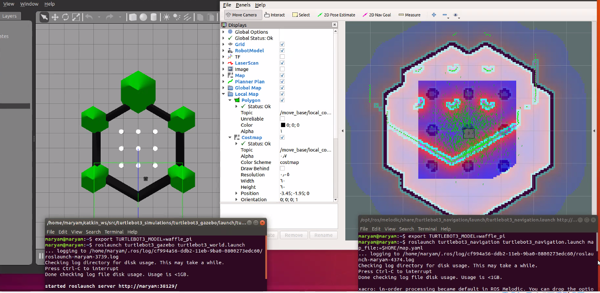Select the 2D Nav Goal tool
Screen dimensions: 600x293
point(377,15)
